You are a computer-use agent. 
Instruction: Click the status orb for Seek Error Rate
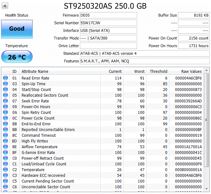click(x=5, y=101)
